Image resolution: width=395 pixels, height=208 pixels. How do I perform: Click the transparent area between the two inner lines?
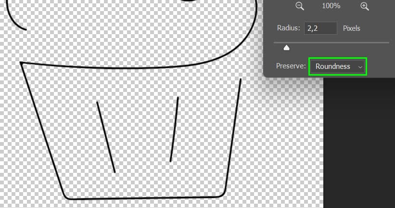140,135
